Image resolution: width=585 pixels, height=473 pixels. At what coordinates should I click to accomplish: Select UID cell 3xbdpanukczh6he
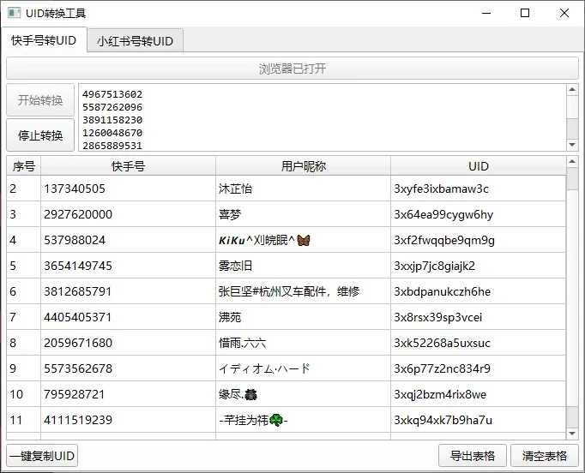tap(479, 291)
